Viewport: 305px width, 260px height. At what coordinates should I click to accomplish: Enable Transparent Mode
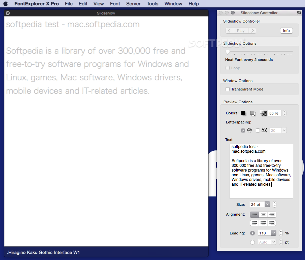[x=227, y=89]
